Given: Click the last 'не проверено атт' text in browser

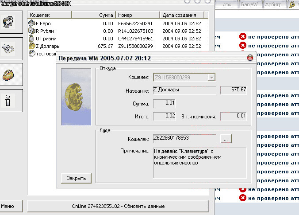Looking at the screenshot, I should click(273, 198).
